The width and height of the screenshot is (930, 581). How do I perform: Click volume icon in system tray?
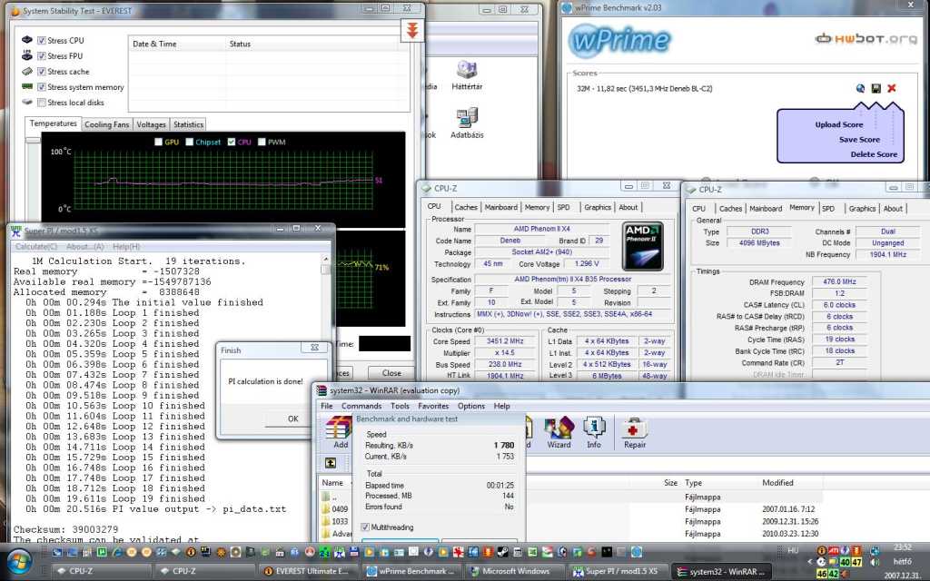tap(875, 561)
